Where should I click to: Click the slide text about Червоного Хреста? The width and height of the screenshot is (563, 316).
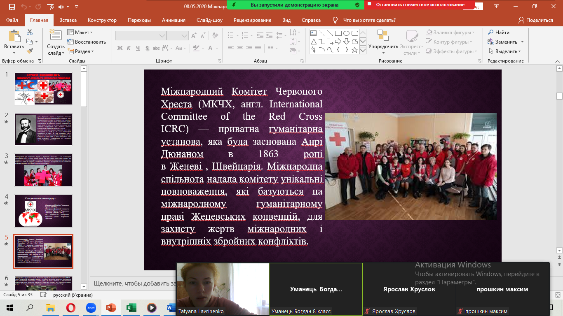coord(242,166)
